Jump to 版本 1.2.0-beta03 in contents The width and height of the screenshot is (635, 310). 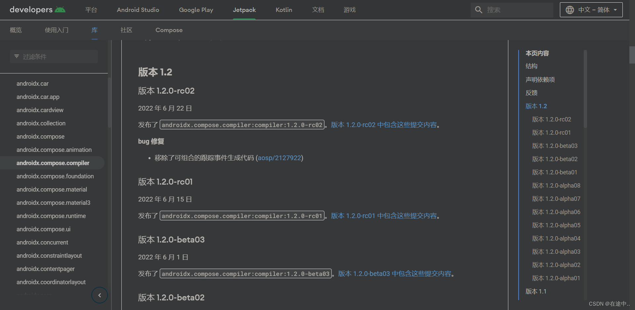click(555, 146)
